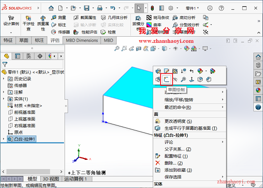Choose 配置特征 (1) from context menu
The width and height of the screenshot is (263, 188).
point(190,156)
